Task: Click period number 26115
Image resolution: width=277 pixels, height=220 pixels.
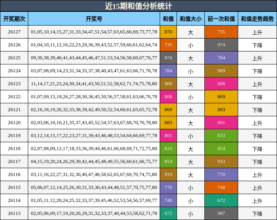Action: [x=14, y=187]
